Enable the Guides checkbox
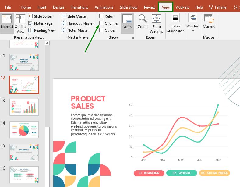Viewport: 240px width, 187px height. click(101, 30)
